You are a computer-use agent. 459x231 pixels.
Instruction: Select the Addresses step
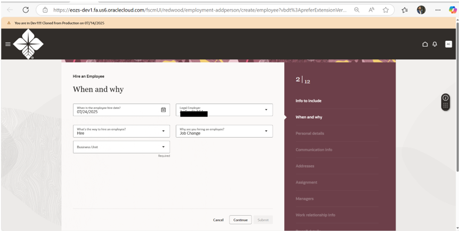(305, 166)
